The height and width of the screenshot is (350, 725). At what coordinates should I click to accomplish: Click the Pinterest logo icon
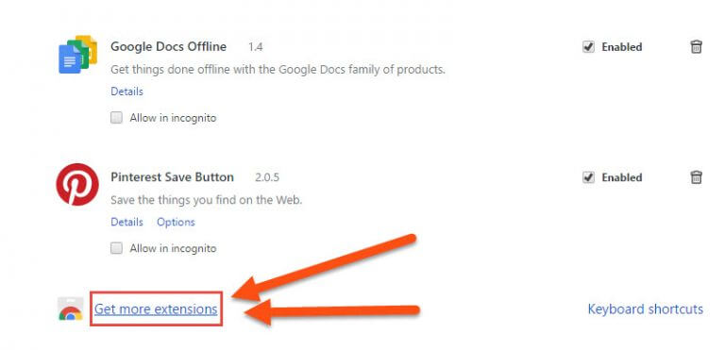tap(77, 184)
